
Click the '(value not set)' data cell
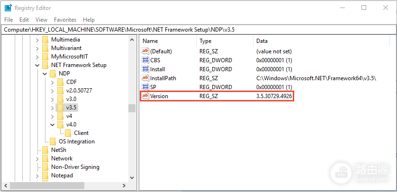[x=274, y=51]
